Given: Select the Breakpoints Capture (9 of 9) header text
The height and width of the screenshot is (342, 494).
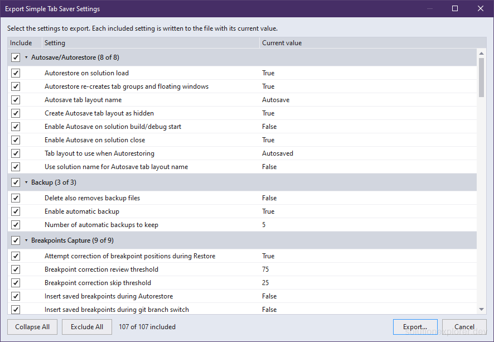Looking at the screenshot, I should [x=72, y=240].
